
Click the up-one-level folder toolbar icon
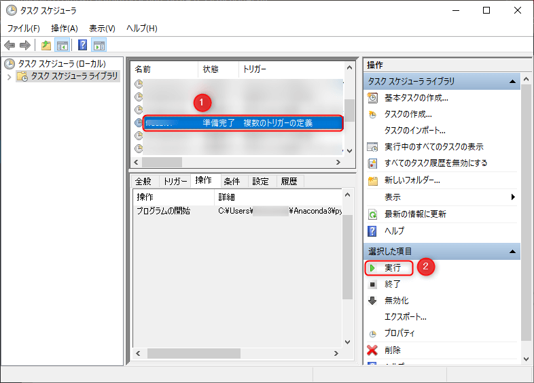[46, 45]
